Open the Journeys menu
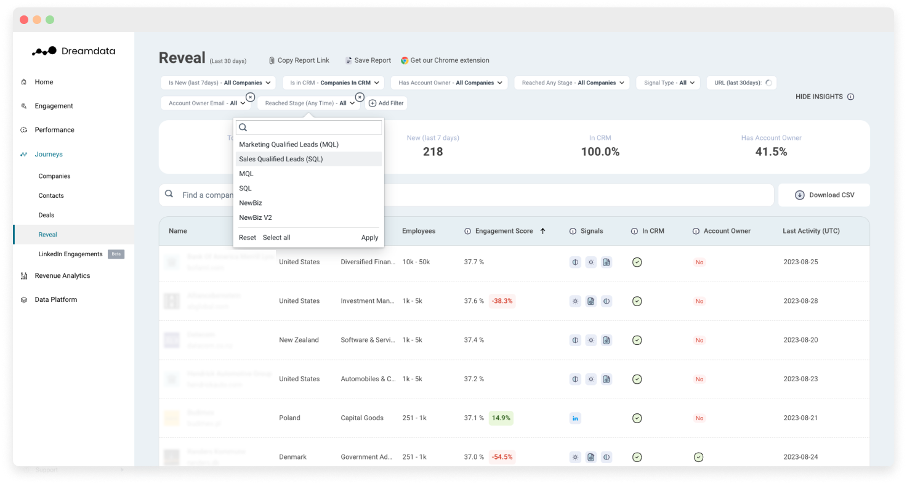This screenshot has height=486, width=907. [49, 154]
